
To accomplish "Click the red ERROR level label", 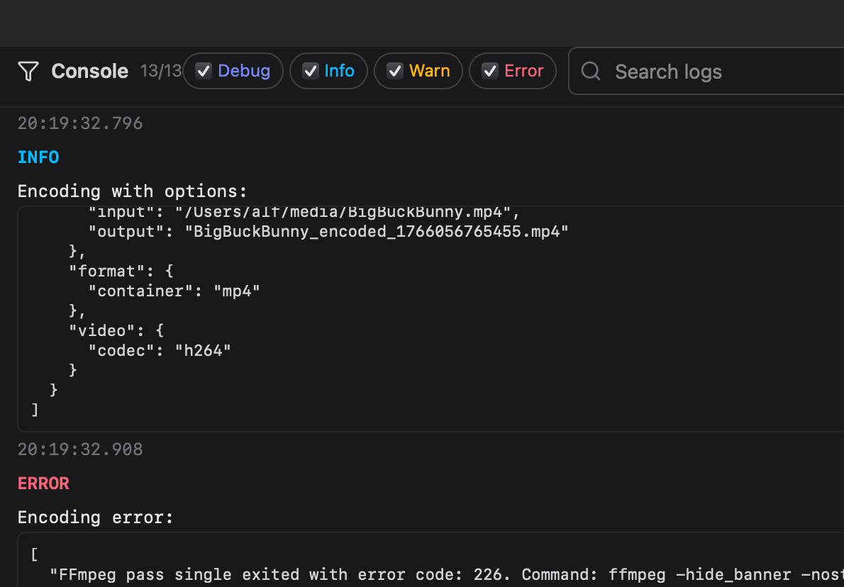I will [x=43, y=483].
